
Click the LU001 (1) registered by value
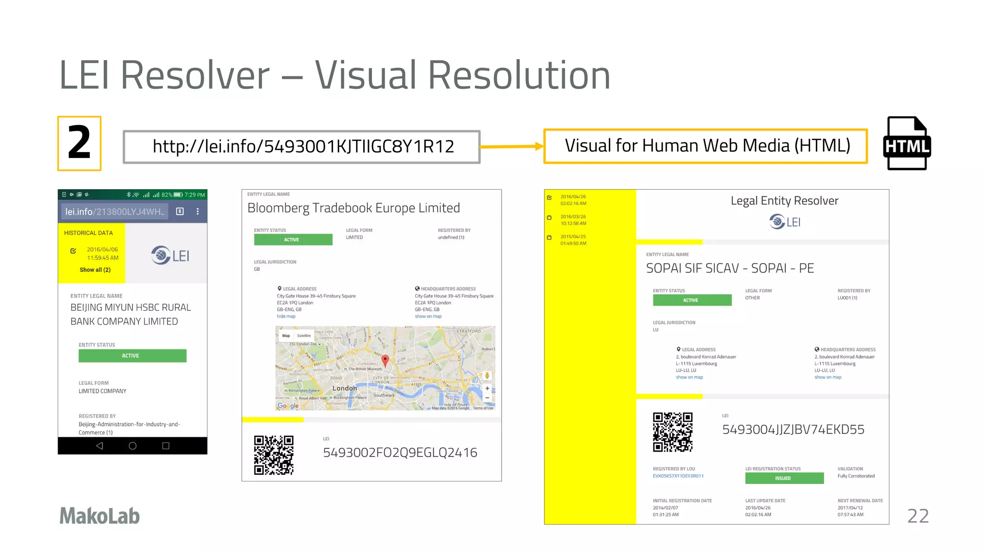coord(848,298)
